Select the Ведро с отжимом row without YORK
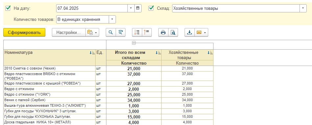 point(50,89)
